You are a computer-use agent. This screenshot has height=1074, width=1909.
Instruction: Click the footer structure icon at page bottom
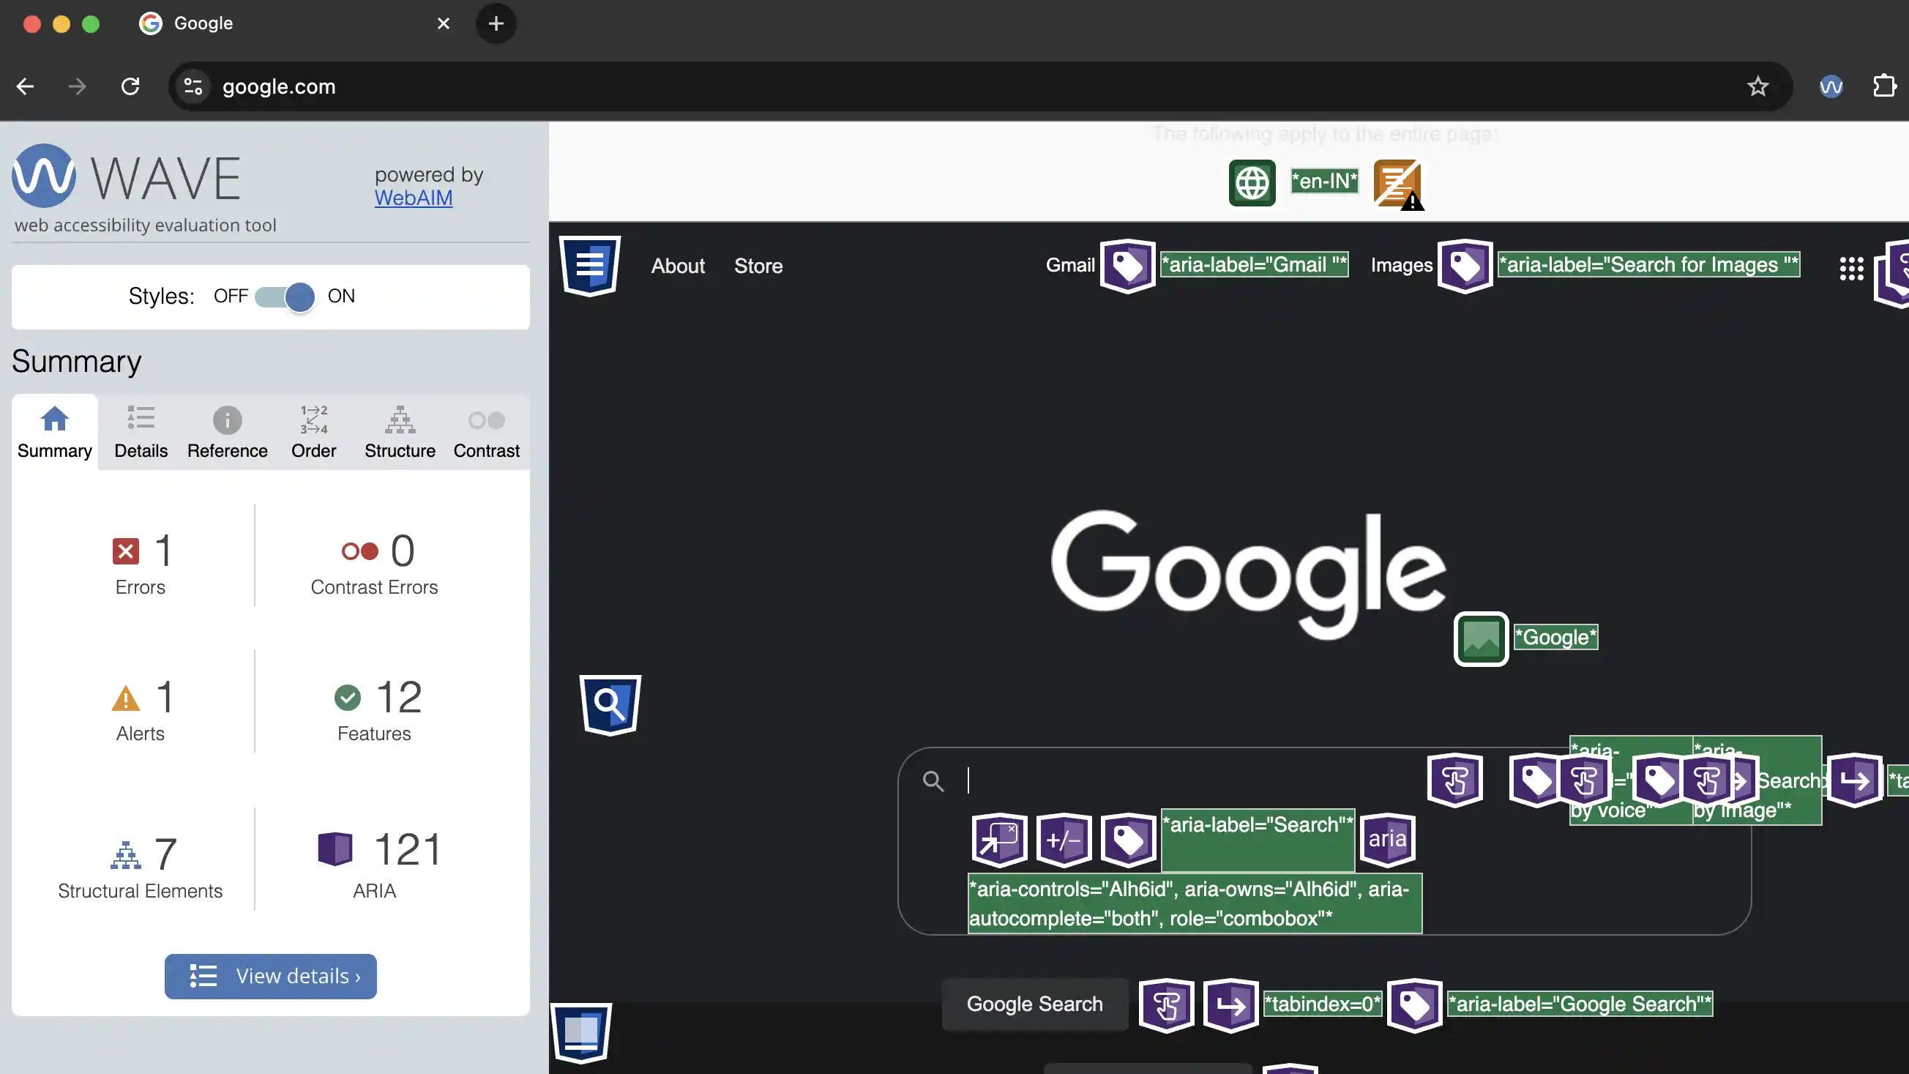582,1032
